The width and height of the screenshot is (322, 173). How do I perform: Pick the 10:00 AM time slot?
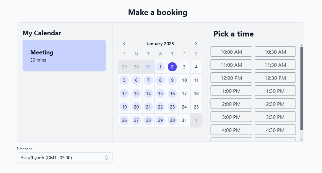click(x=231, y=51)
